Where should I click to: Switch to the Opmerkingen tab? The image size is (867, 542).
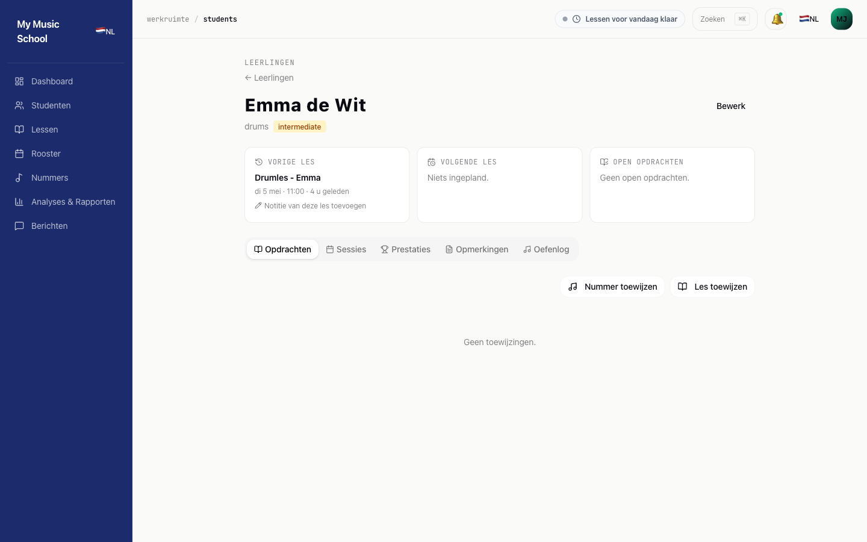point(477,249)
